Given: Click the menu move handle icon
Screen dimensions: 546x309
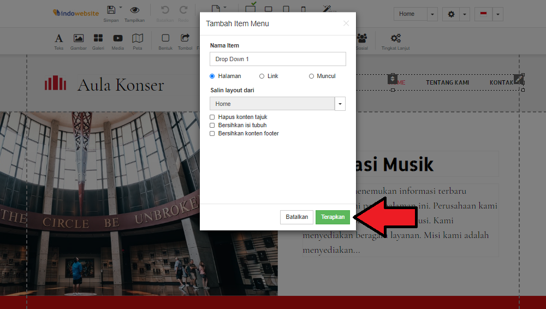Looking at the screenshot, I should tap(393, 79).
